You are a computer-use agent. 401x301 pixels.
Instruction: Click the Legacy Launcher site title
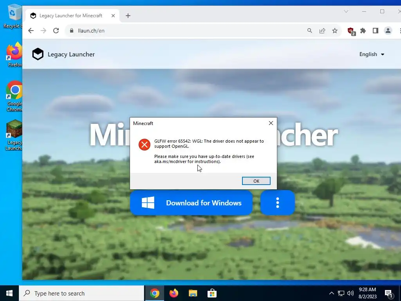point(71,54)
